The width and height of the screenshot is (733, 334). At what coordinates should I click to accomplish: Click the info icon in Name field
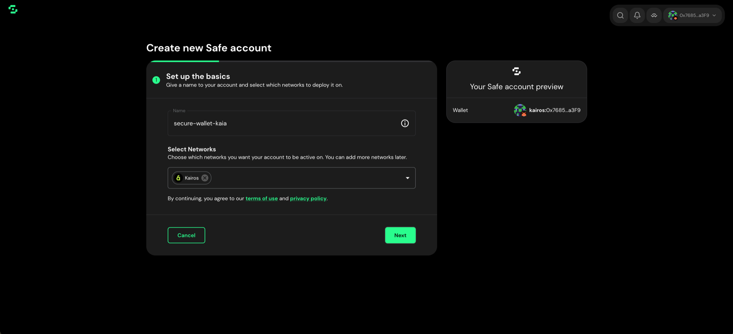pyautogui.click(x=405, y=123)
